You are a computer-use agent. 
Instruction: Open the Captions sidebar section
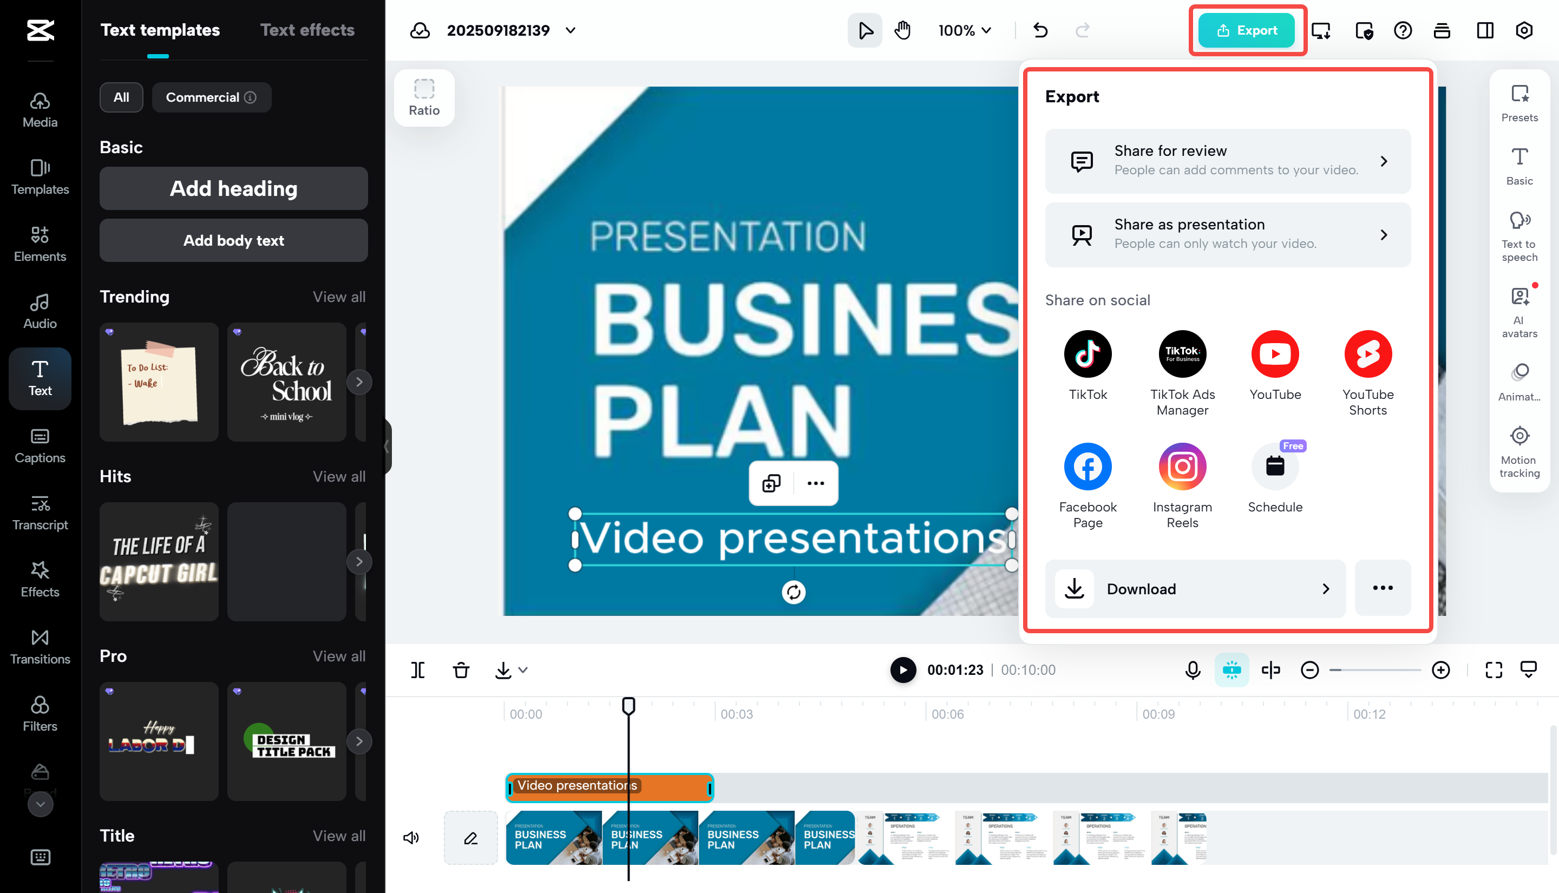[x=40, y=445]
